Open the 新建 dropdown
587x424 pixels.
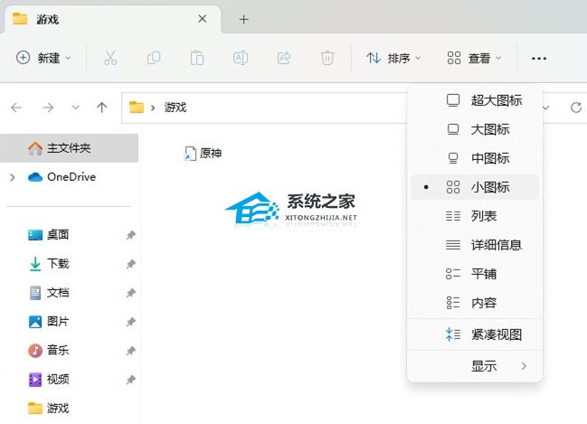click(x=43, y=58)
